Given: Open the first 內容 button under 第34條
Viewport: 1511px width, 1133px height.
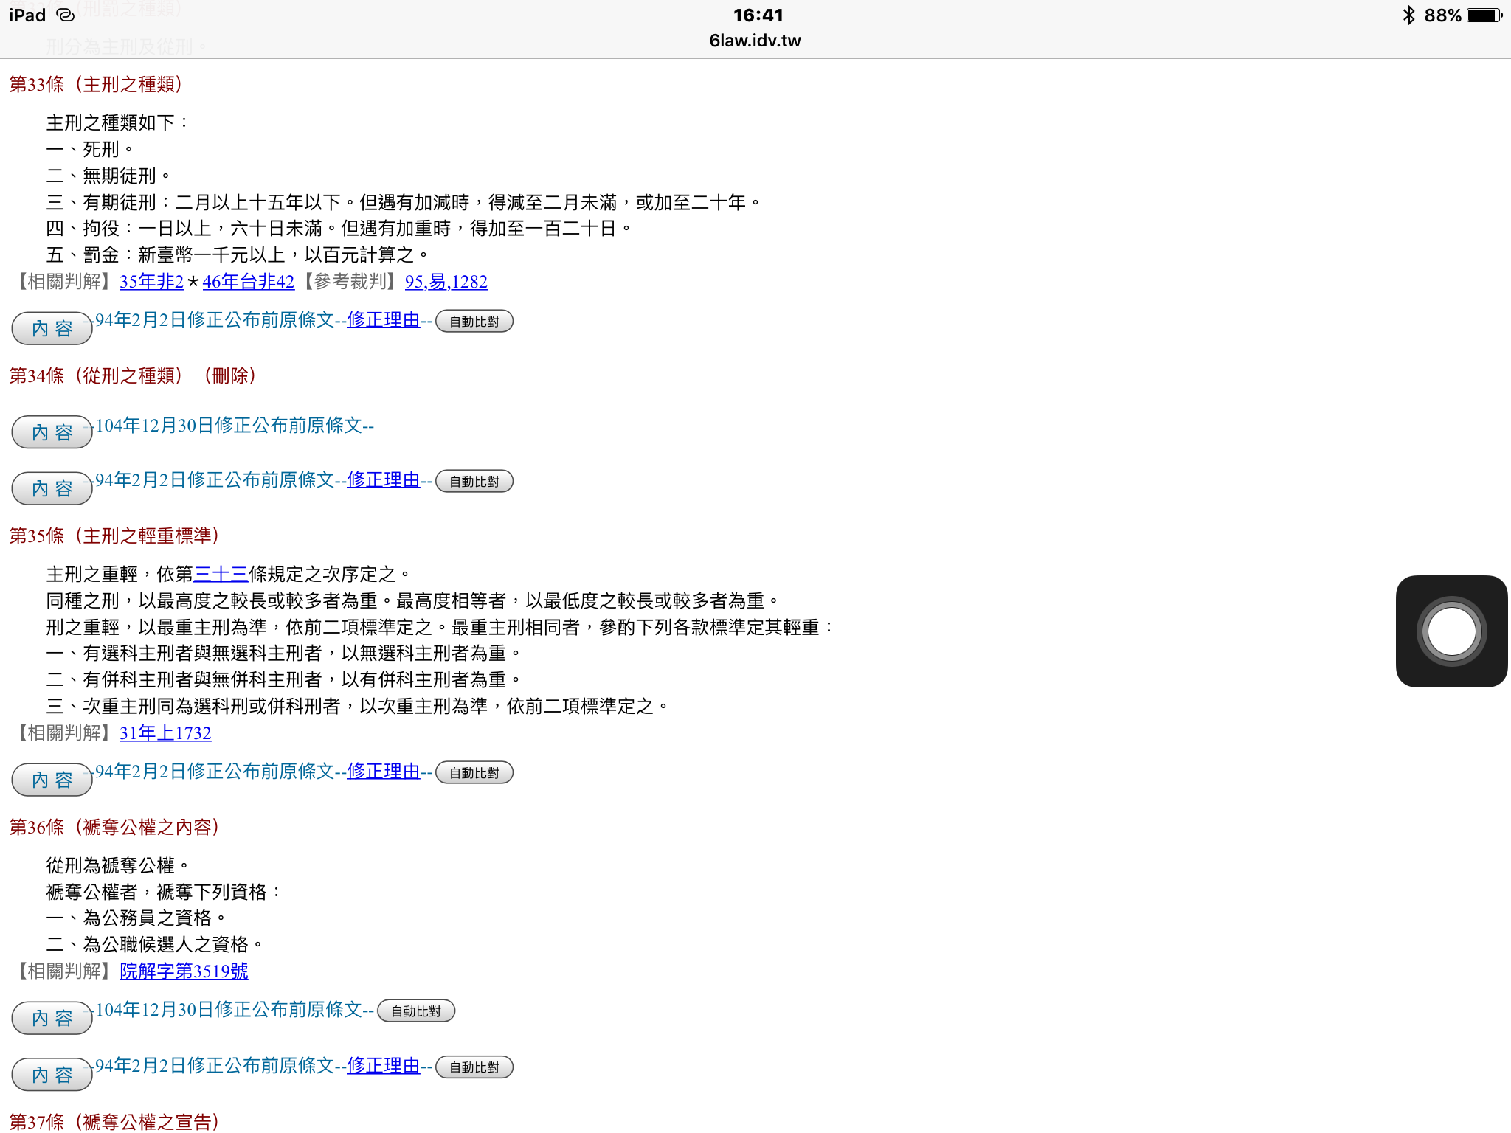Looking at the screenshot, I should [51, 432].
